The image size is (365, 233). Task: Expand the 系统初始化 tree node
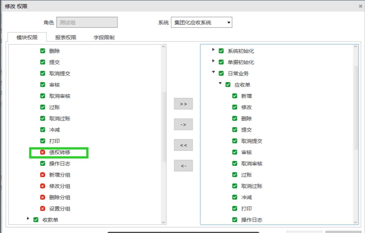click(213, 50)
